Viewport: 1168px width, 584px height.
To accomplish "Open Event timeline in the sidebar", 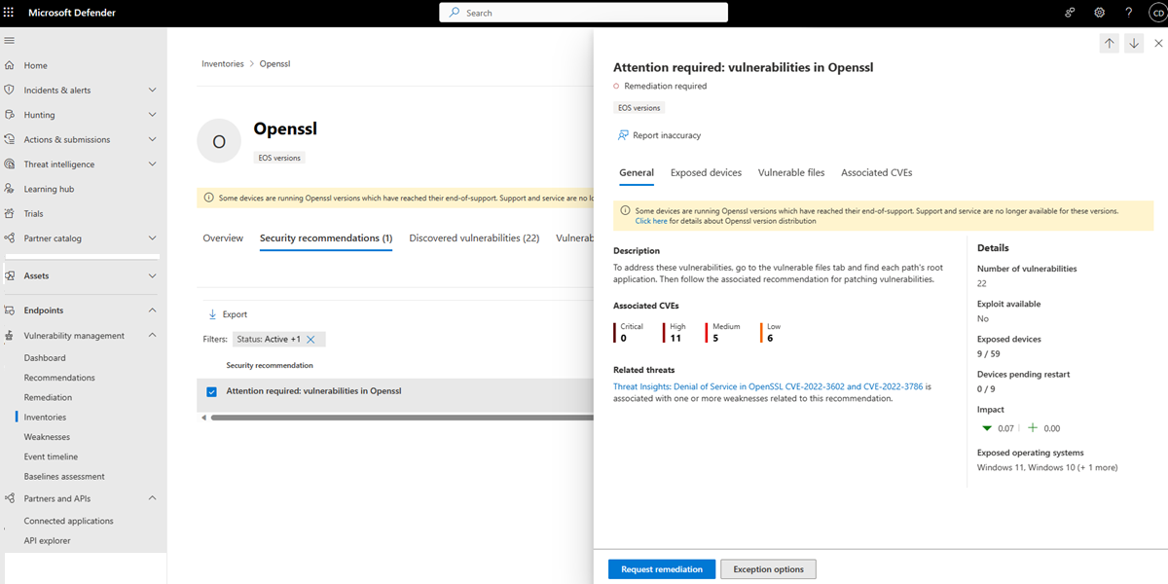I will tap(51, 456).
